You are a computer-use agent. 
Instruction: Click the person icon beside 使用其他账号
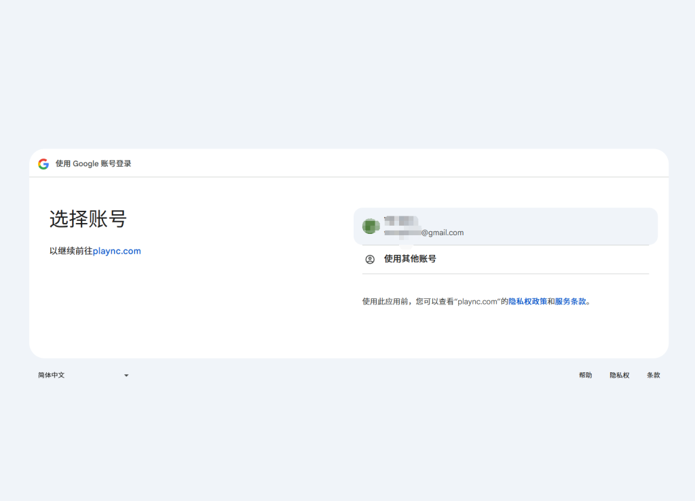pyautogui.click(x=370, y=259)
